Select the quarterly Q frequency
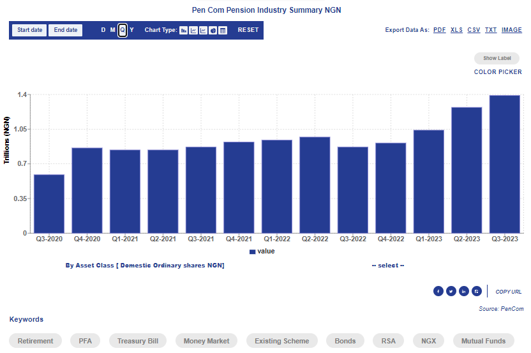 (123, 30)
